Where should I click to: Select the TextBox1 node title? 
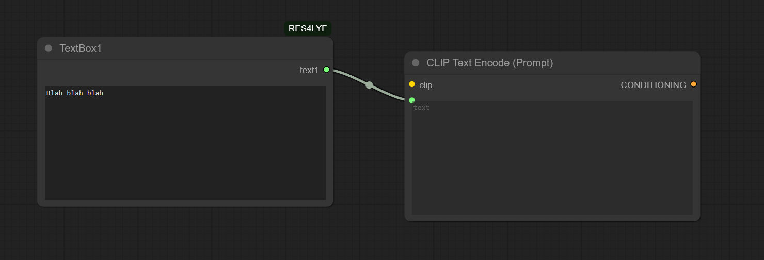point(81,48)
